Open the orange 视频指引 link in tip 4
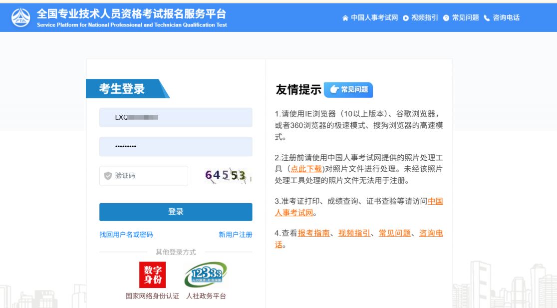This screenshot has width=557, height=308. pos(354,233)
